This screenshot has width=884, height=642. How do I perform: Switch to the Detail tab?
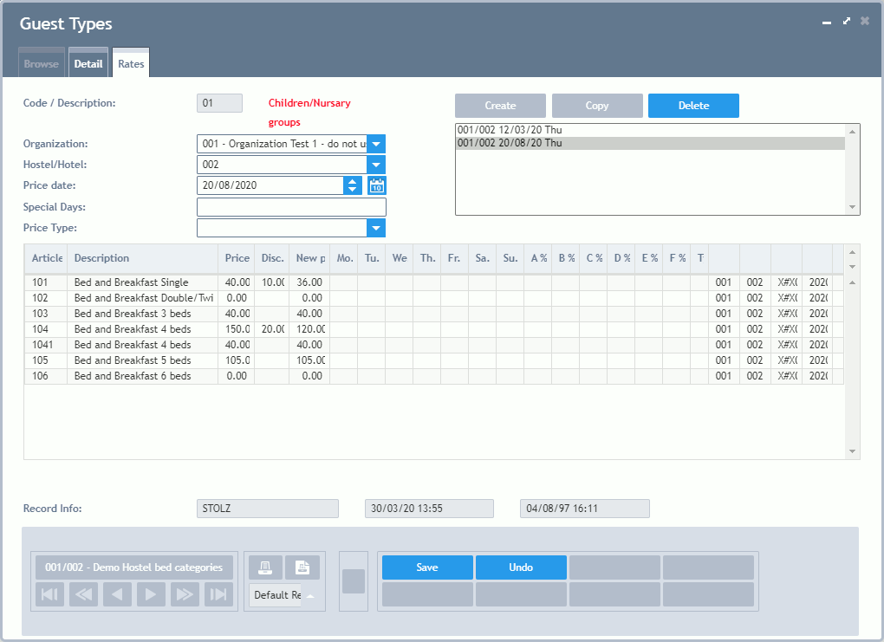pyautogui.click(x=88, y=64)
